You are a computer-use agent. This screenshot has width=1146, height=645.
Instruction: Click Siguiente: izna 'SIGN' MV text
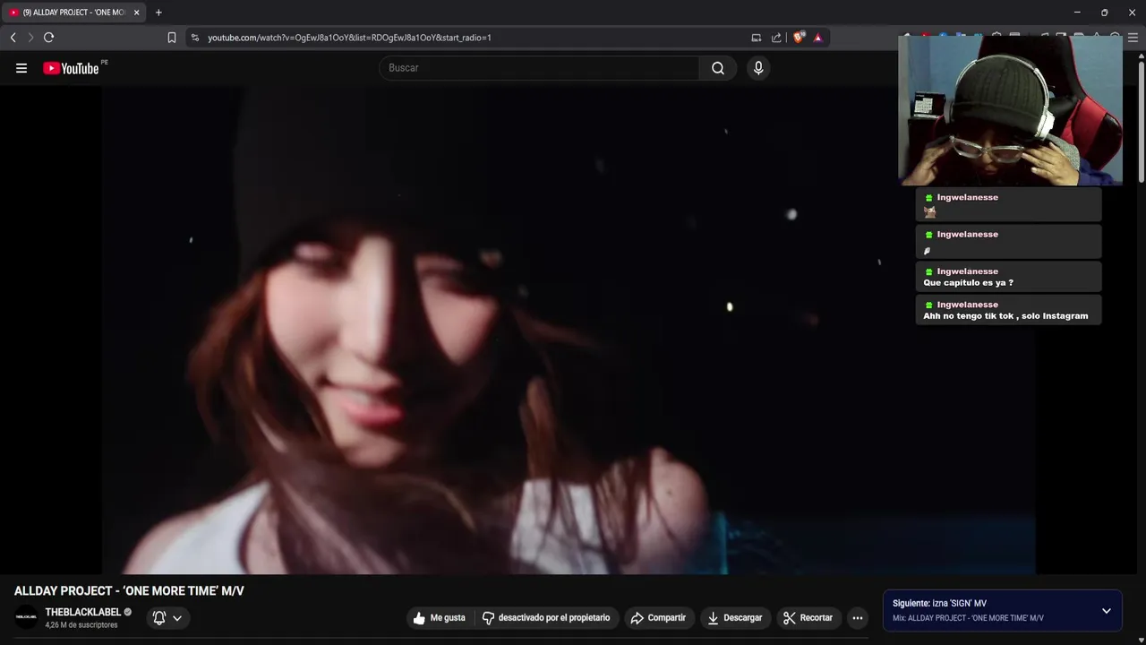939,603
